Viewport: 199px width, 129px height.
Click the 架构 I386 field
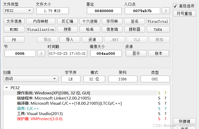coord(123,79)
